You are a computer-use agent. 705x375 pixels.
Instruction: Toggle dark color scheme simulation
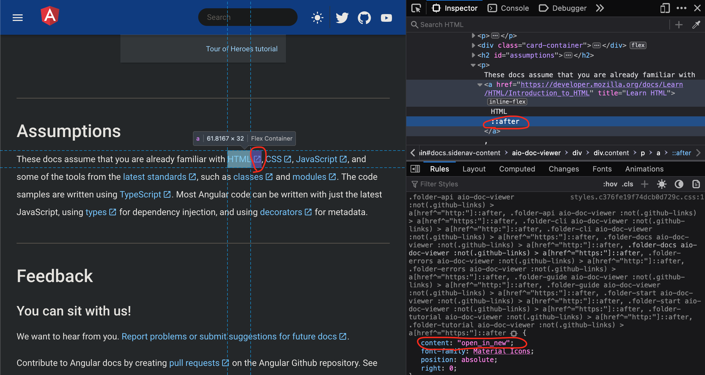pos(679,184)
